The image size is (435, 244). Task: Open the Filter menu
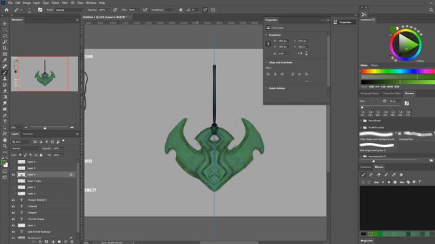click(x=65, y=3)
